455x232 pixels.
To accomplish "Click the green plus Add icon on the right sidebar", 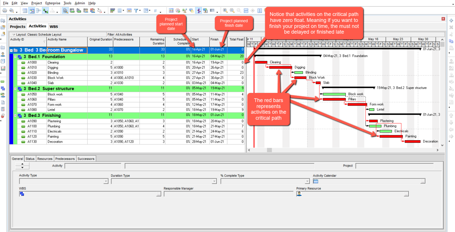I will [451, 21].
